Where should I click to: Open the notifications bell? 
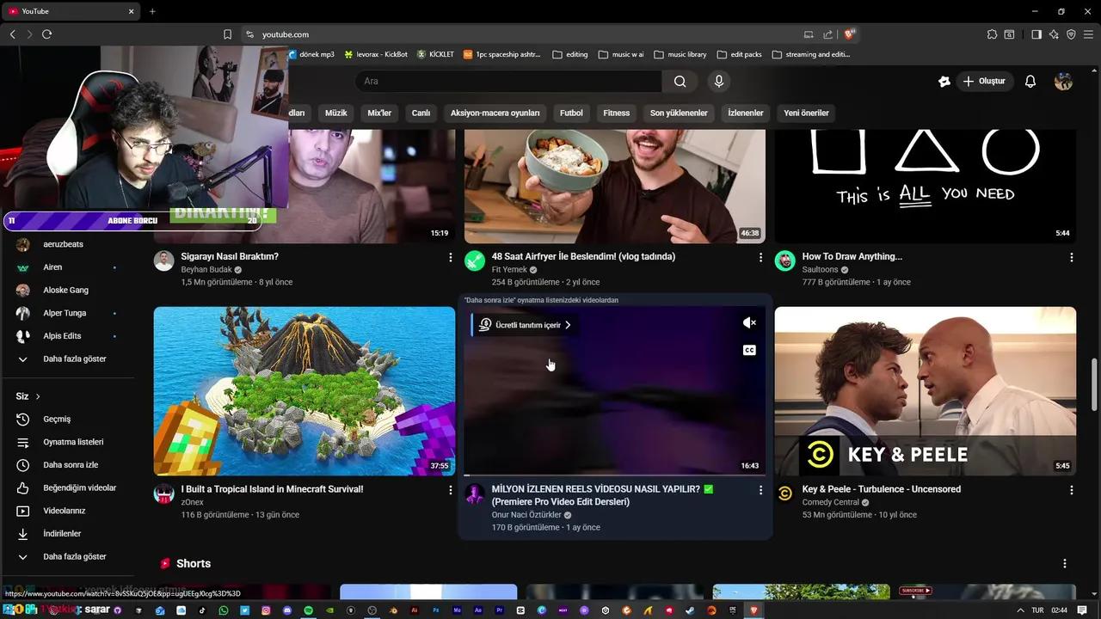(x=1030, y=81)
